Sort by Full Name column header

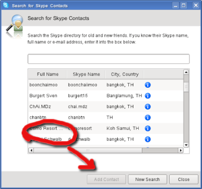47,74
